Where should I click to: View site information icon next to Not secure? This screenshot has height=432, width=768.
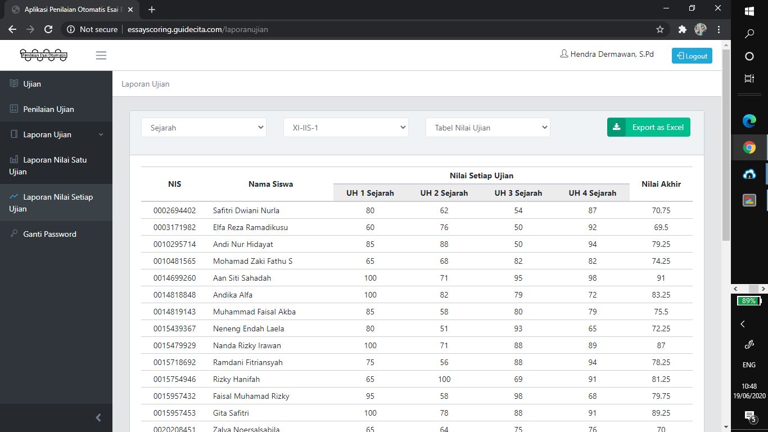pyautogui.click(x=71, y=29)
